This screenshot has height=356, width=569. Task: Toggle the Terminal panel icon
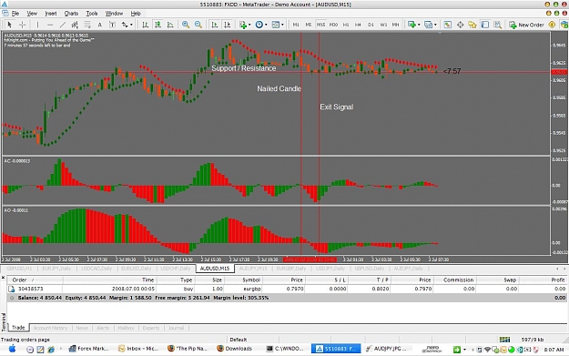[485, 25]
